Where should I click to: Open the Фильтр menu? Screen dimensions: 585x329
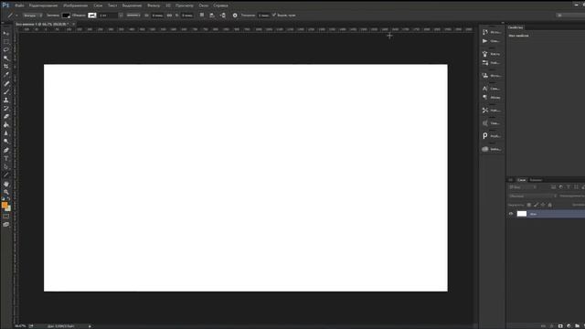click(x=154, y=5)
